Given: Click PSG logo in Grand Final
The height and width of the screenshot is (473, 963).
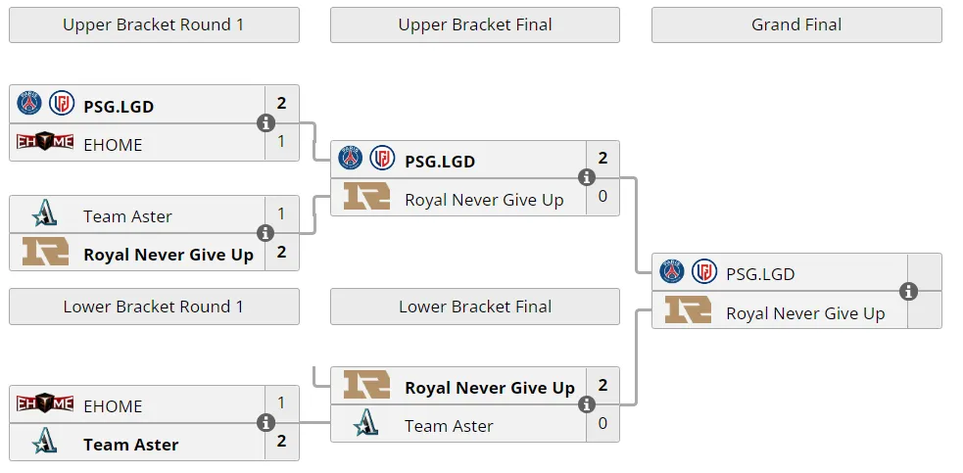Looking at the screenshot, I should 672,271.
